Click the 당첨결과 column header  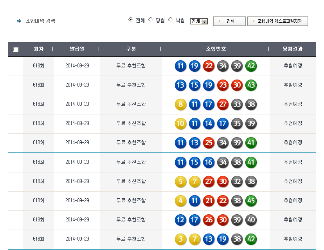click(x=293, y=49)
